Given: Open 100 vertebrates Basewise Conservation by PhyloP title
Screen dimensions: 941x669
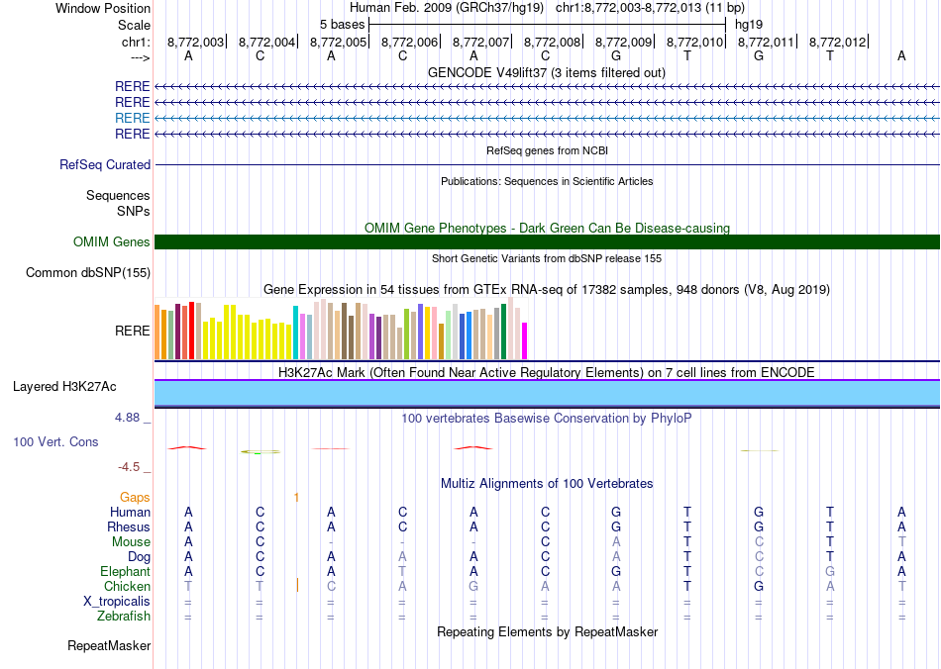Looking at the screenshot, I should pyautogui.click(x=547, y=419).
